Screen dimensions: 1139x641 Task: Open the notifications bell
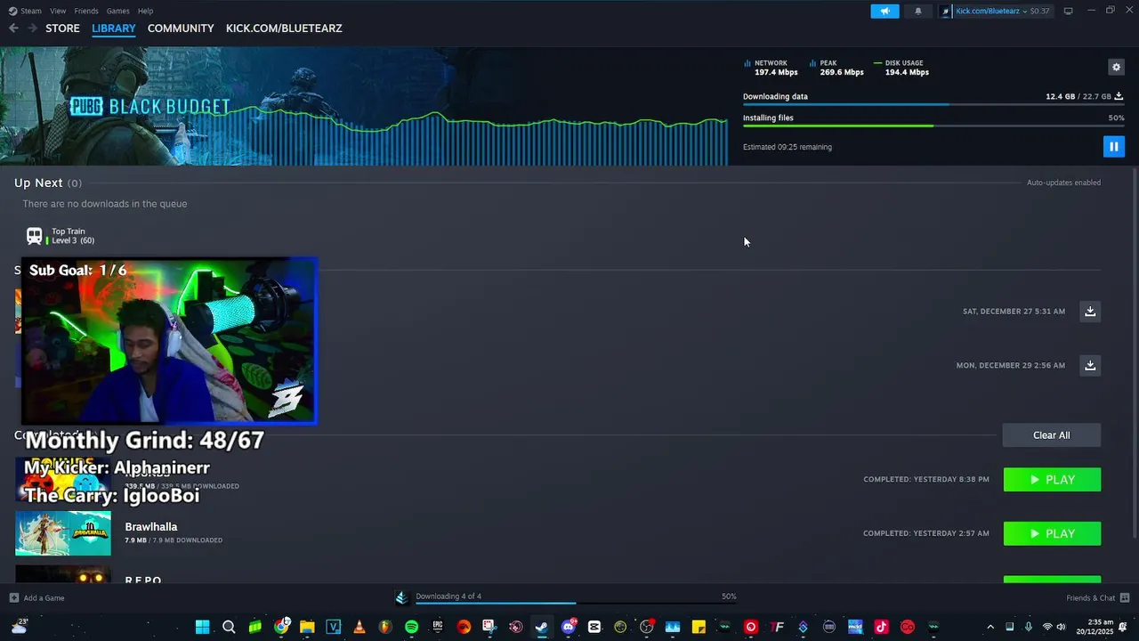coord(918,11)
